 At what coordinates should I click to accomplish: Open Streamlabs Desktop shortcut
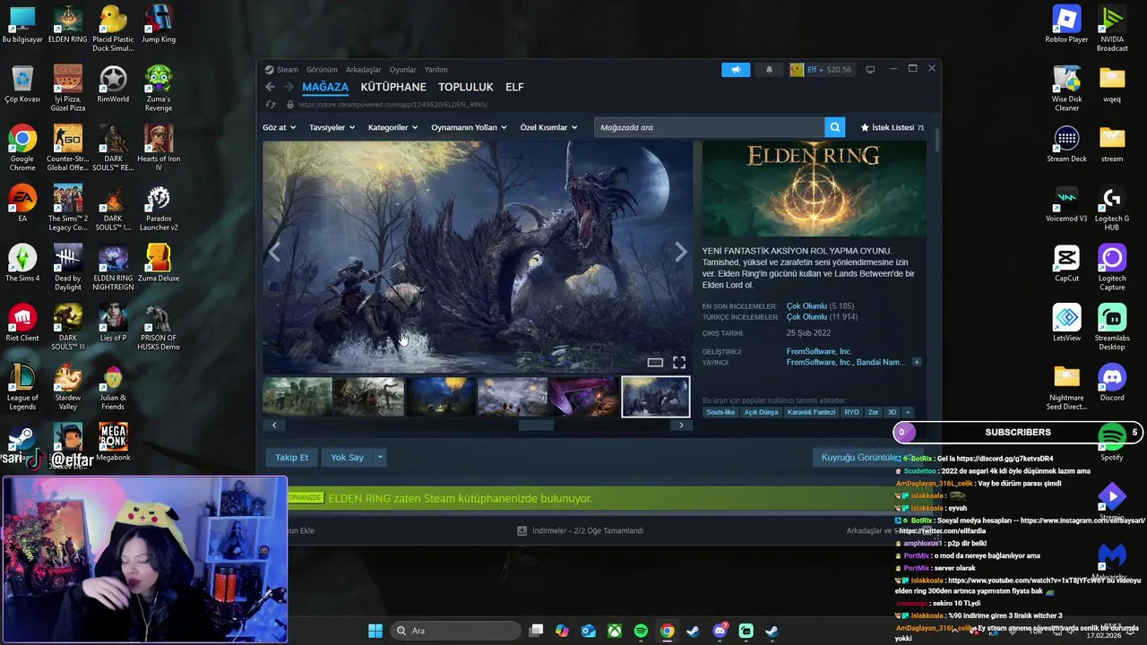[x=1112, y=327]
